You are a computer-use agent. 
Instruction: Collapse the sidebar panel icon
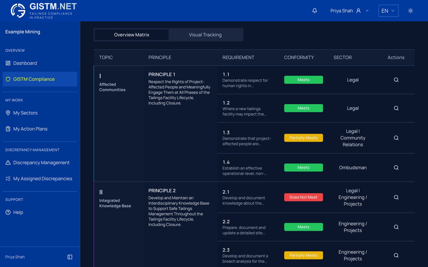tap(70, 257)
